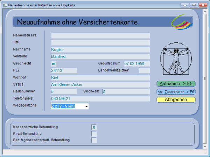Screen dimensions: 210x157
Task: Click the Nachname field containing Kugler
Action: click(100, 49)
